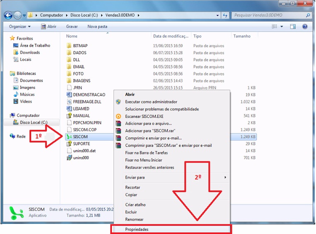
Task: Select Disco Local (C:) in sidebar
Action: 34,122
